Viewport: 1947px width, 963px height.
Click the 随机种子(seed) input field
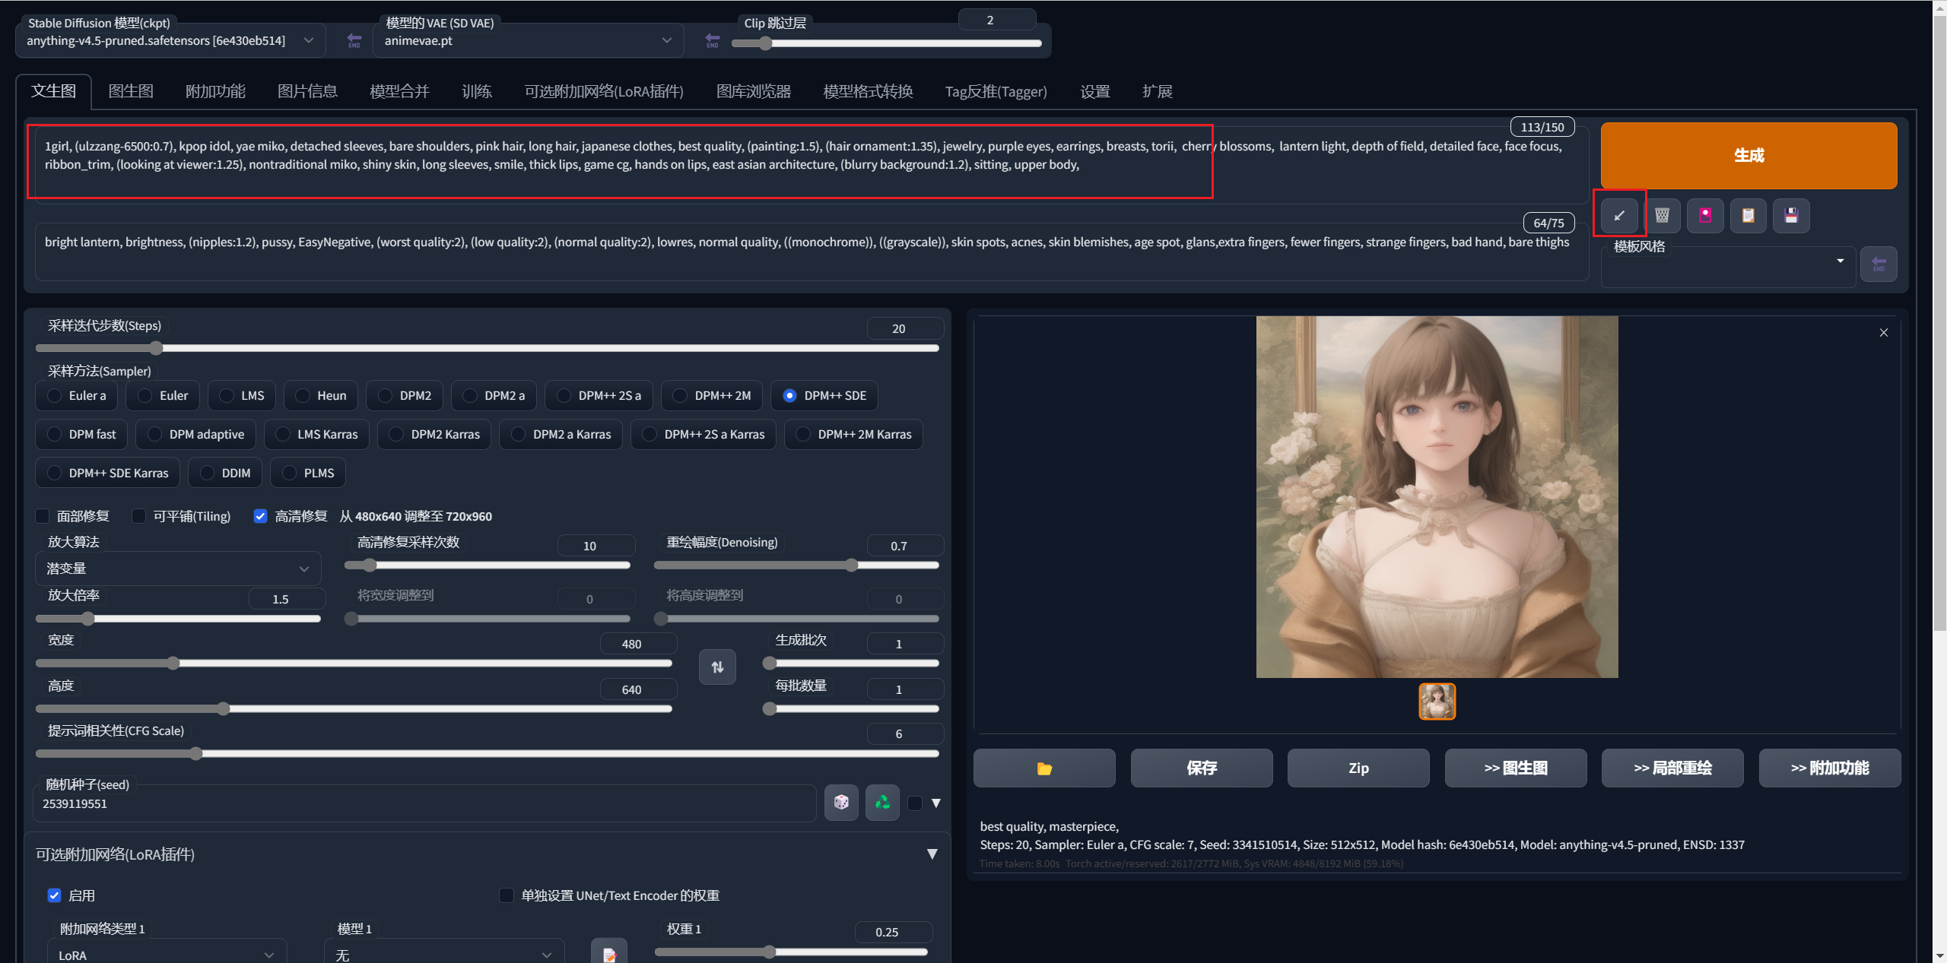pos(424,804)
